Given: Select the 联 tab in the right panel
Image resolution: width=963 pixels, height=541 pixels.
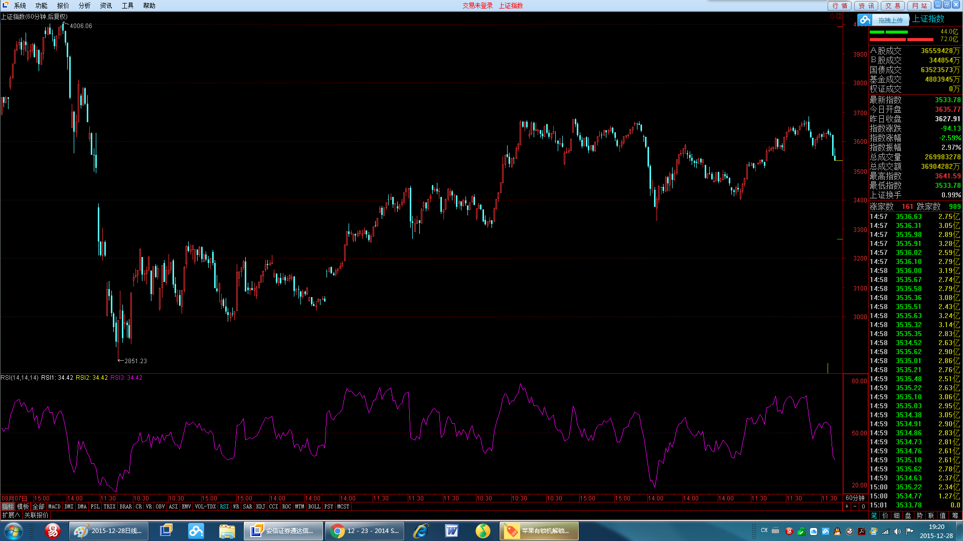Looking at the screenshot, I should pyautogui.click(x=931, y=515).
